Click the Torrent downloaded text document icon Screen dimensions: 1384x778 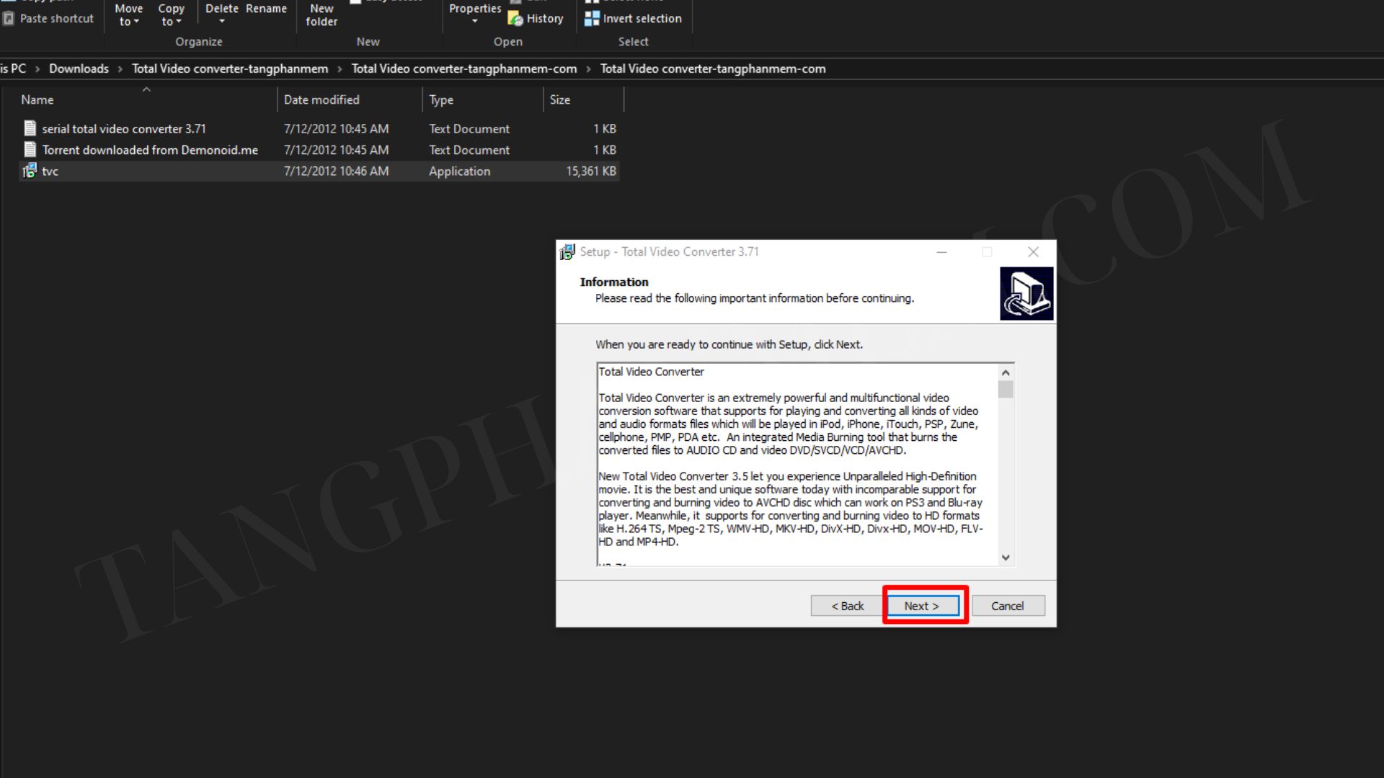click(30, 150)
